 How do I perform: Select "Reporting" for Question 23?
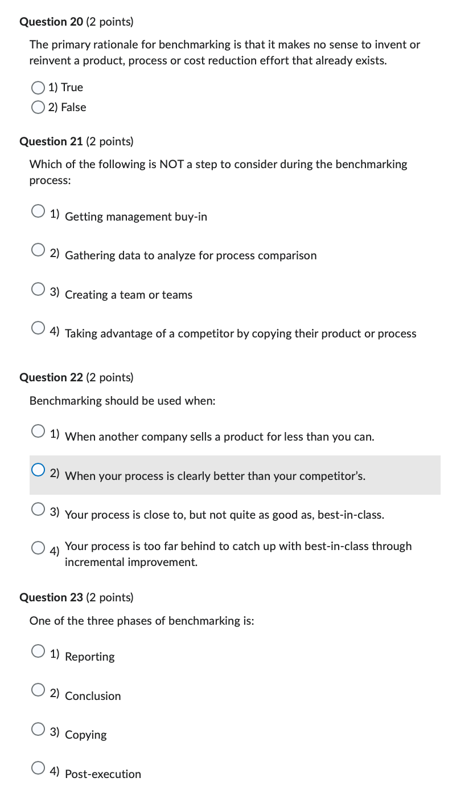[x=38, y=651]
